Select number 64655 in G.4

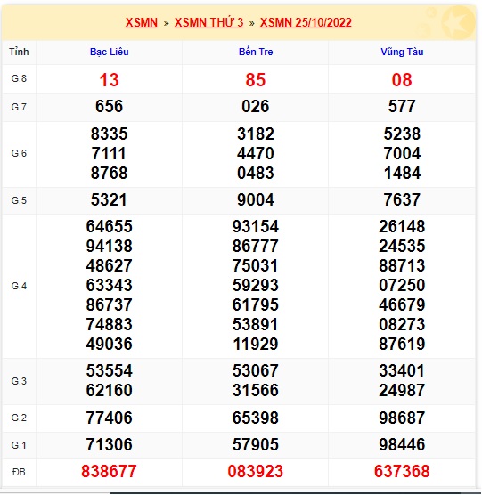pyautogui.click(x=110, y=226)
